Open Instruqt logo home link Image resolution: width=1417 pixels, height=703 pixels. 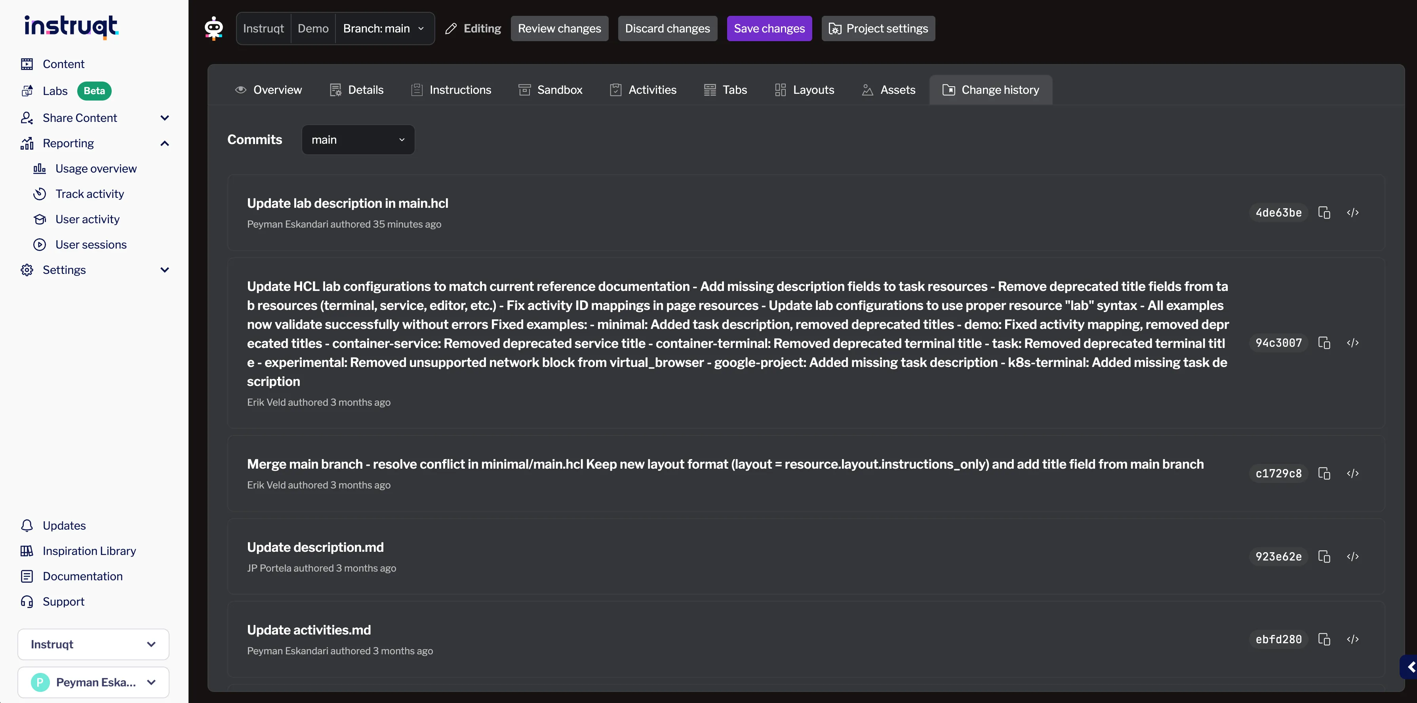(x=71, y=27)
